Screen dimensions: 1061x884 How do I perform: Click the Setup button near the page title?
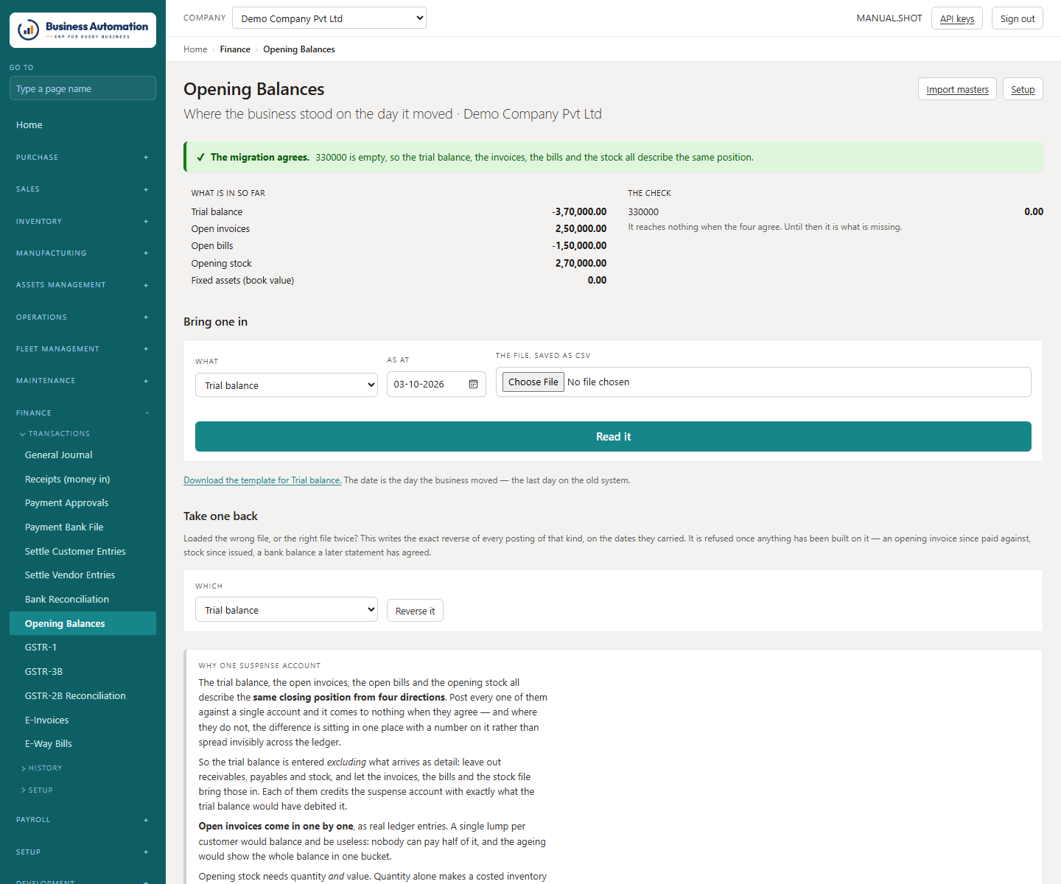(x=1023, y=89)
